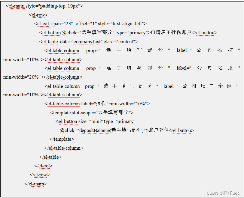This screenshot has height=198, width=244.
Task: Click the el-table-column label="操作" line
Action: tap(97, 103)
